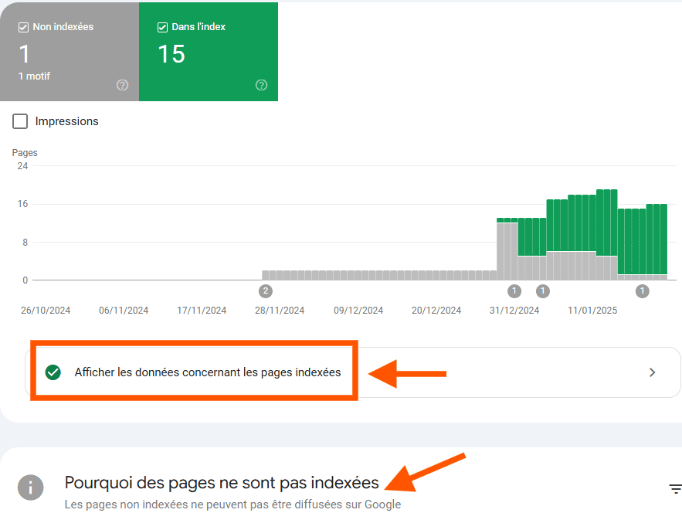The image size is (682, 513).
Task: Click annotation marker 2 near 28/11/2024
Action: (266, 291)
